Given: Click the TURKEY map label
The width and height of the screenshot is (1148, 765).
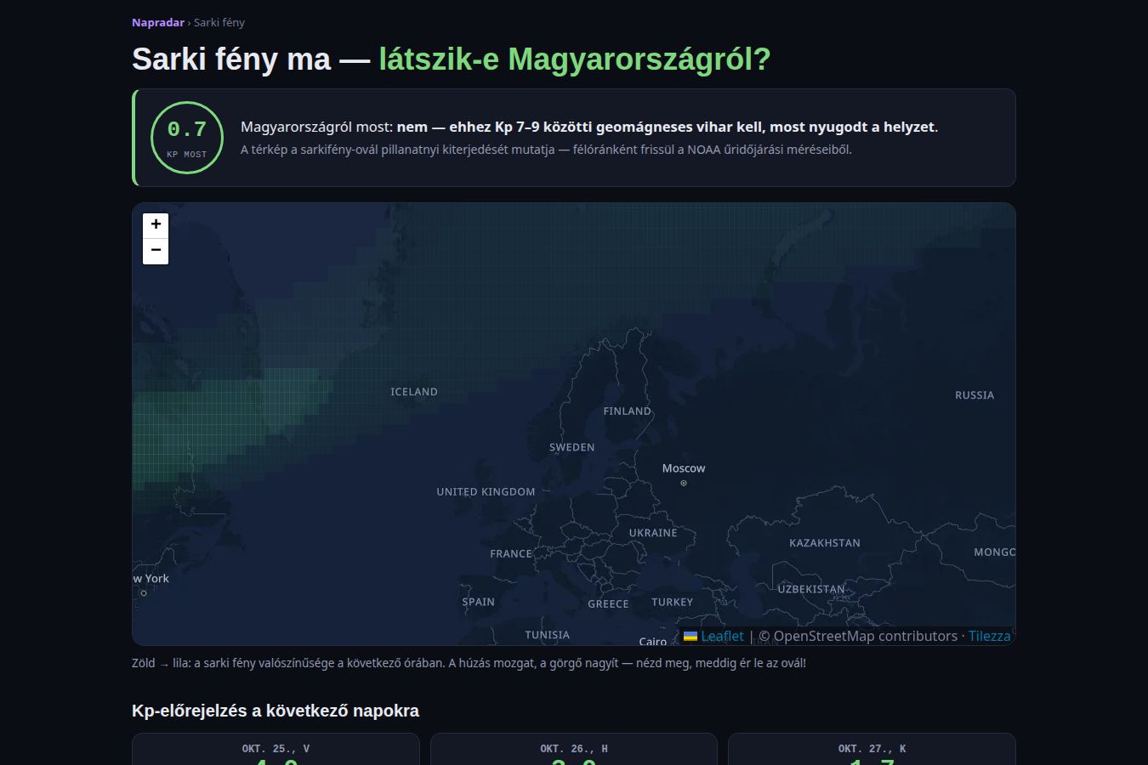Looking at the screenshot, I should pyautogui.click(x=673, y=602).
